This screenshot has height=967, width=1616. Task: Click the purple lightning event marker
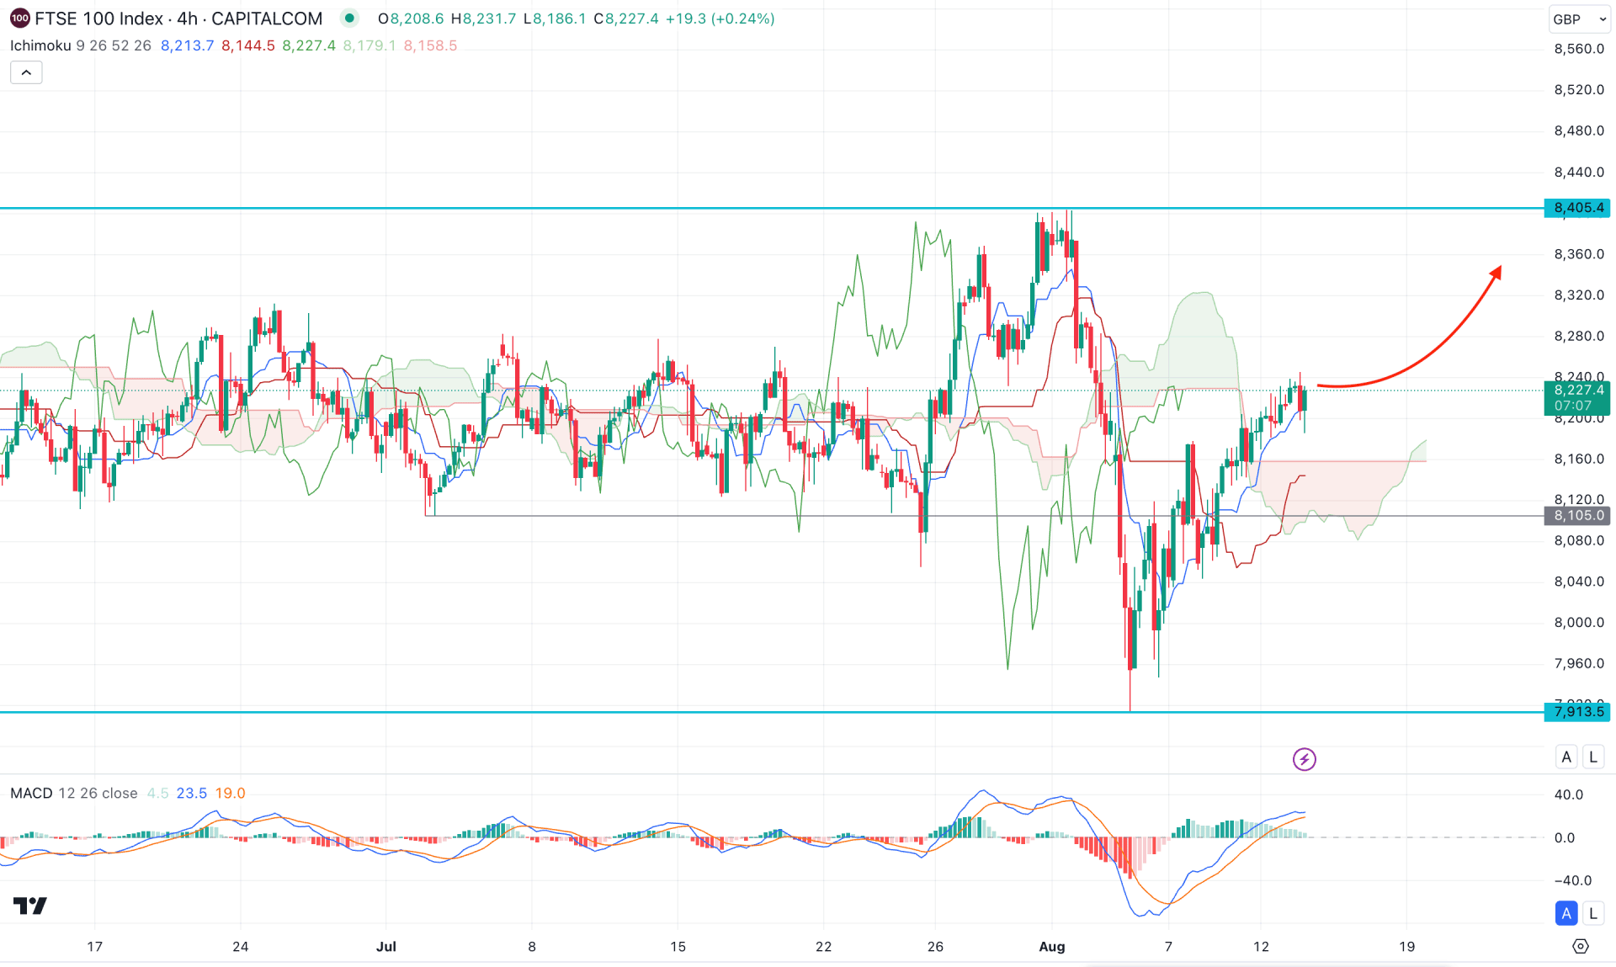[x=1304, y=759]
